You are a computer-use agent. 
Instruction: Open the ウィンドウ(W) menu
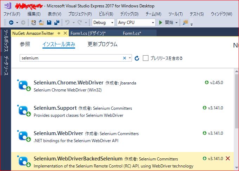pyautogui.click(x=221, y=14)
